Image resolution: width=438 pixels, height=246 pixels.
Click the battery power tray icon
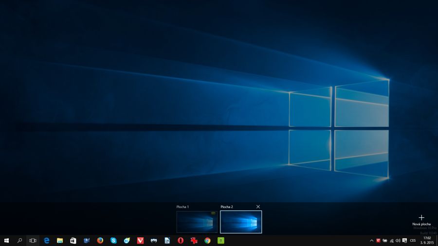point(385,241)
